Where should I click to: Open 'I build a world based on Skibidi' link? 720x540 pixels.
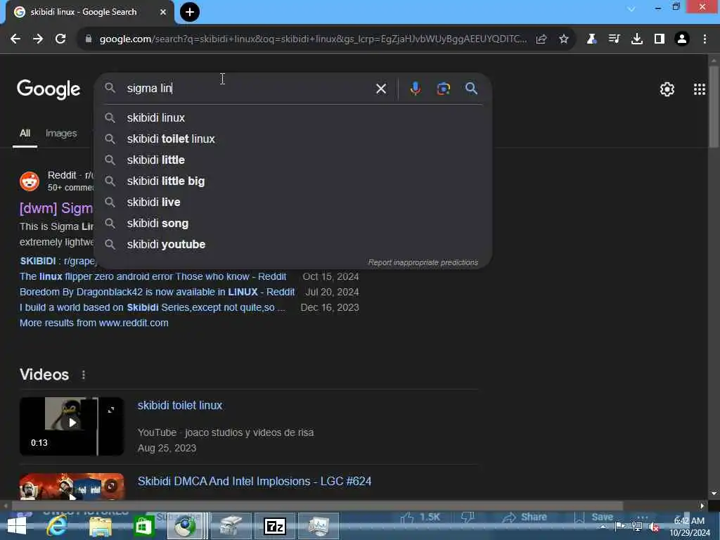pyautogui.click(x=153, y=308)
